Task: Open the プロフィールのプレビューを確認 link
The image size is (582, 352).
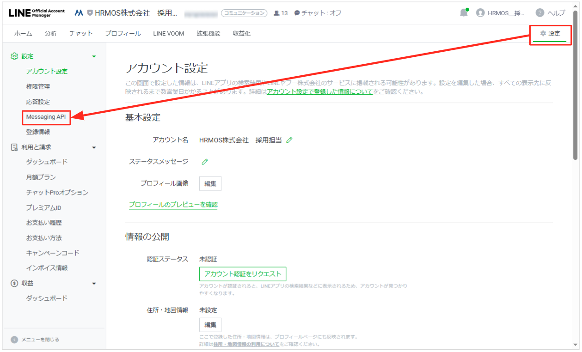Action: (x=173, y=205)
